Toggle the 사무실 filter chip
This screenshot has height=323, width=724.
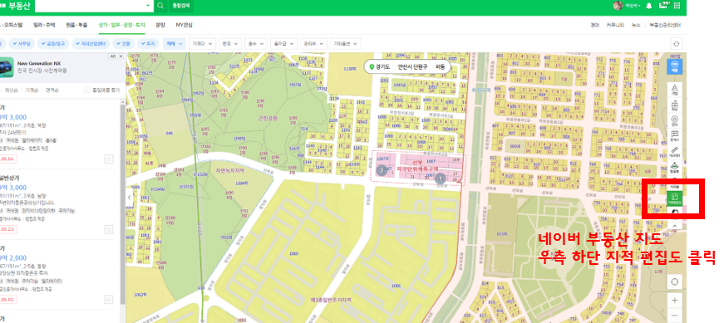click(x=22, y=44)
